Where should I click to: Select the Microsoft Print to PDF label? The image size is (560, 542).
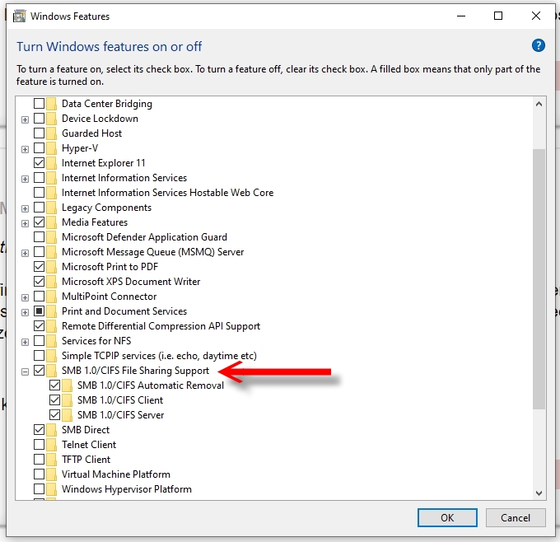click(110, 267)
